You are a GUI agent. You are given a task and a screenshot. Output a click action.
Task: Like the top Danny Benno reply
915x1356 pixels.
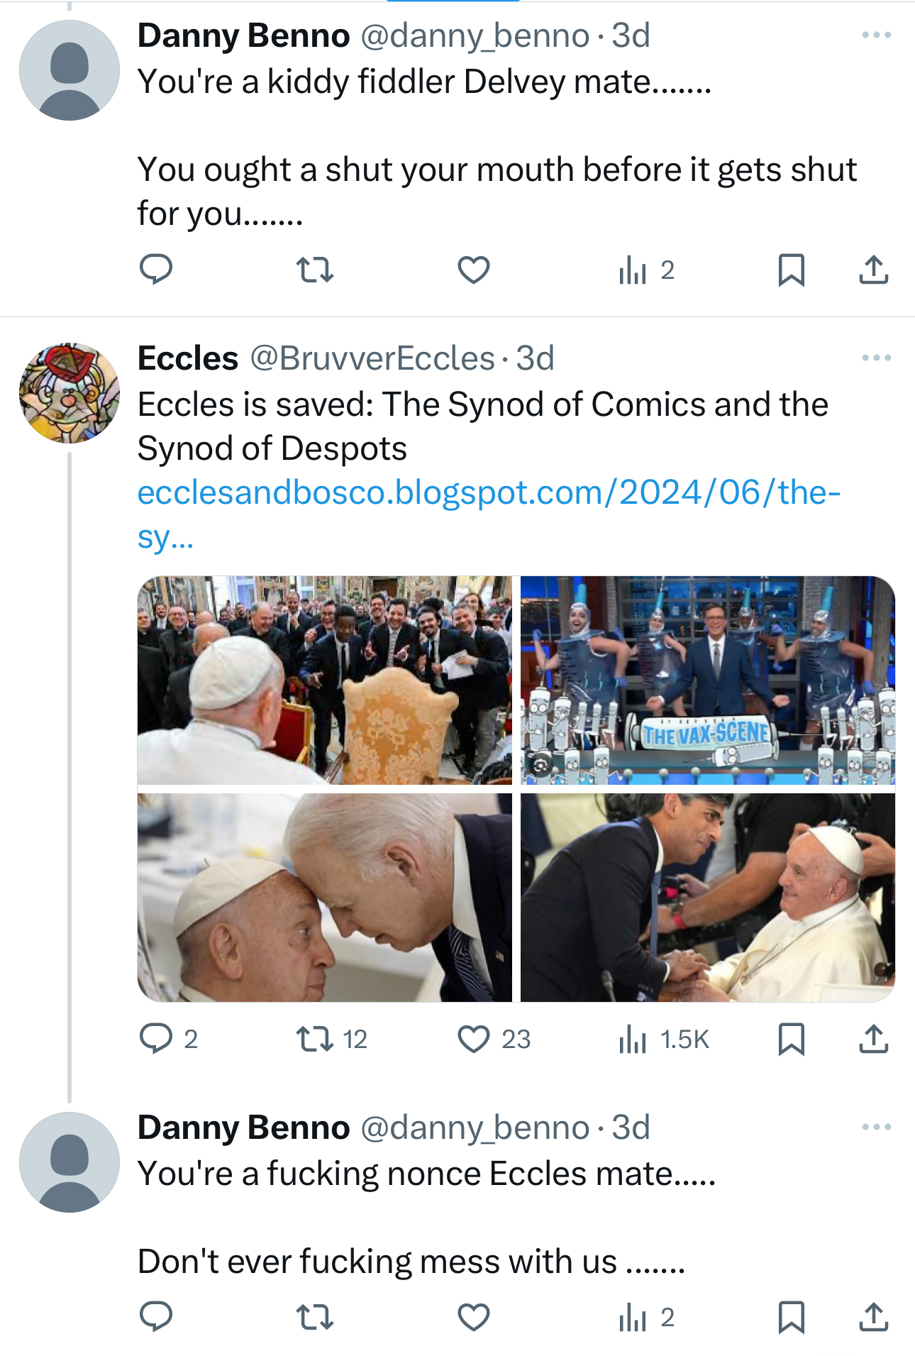473,270
